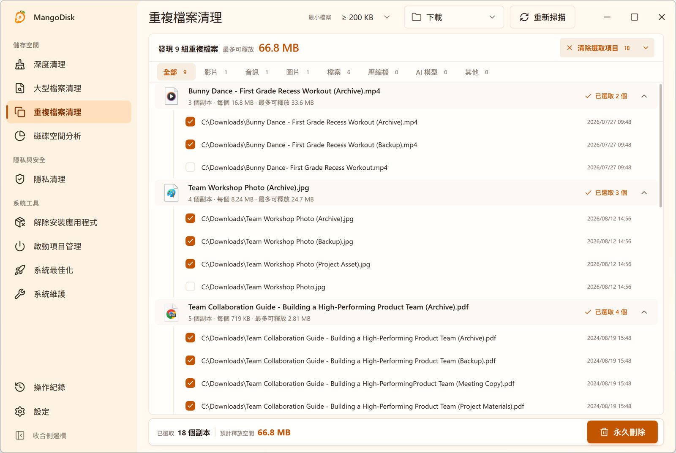The width and height of the screenshot is (676, 453).
Task: Click the trash icon on 永久刪除
Action: point(604,432)
